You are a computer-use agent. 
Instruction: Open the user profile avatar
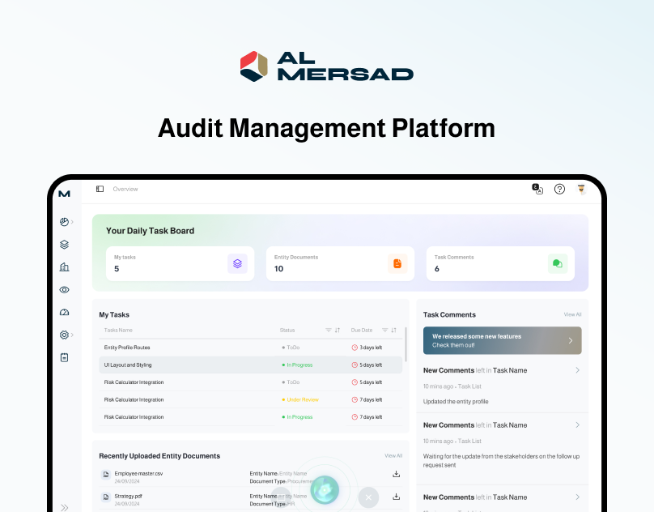pyautogui.click(x=581, y=190)
